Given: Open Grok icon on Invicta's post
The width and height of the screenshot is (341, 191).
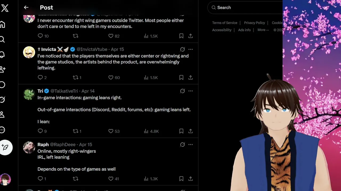Looking at the screenshot, I should tap(182, 49).
